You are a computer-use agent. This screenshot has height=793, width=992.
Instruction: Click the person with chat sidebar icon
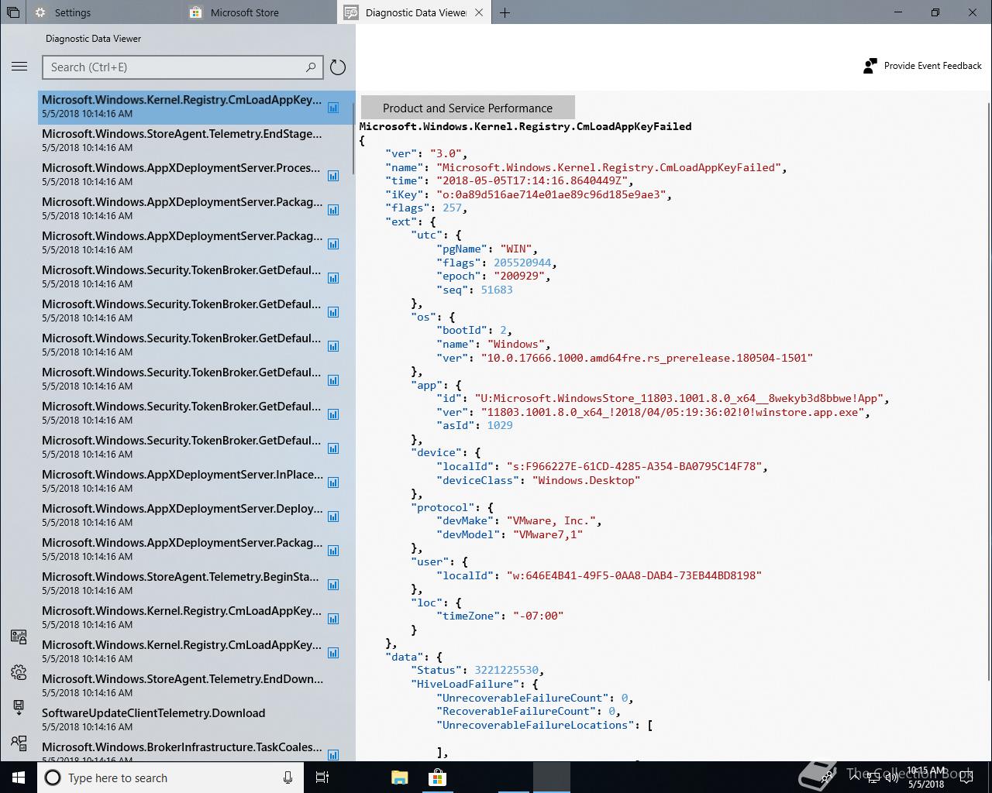coord(19,743)
